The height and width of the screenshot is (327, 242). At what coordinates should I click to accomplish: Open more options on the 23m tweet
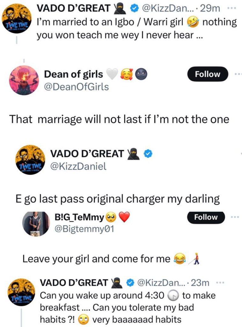(x=220, y=282)
